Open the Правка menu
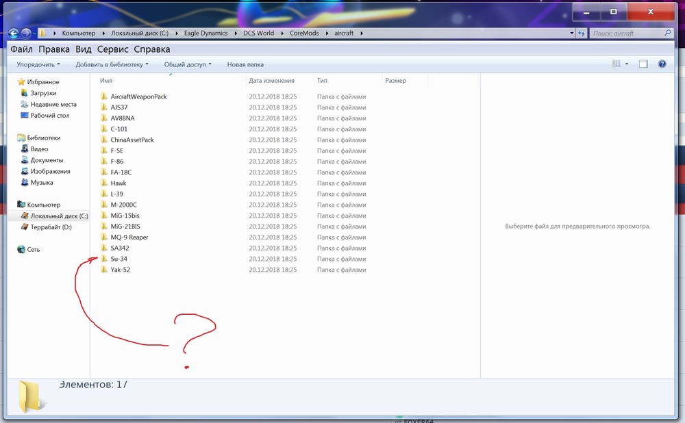Image resolution: width=685 pixels, height=423 pixels. pos(53,49)
